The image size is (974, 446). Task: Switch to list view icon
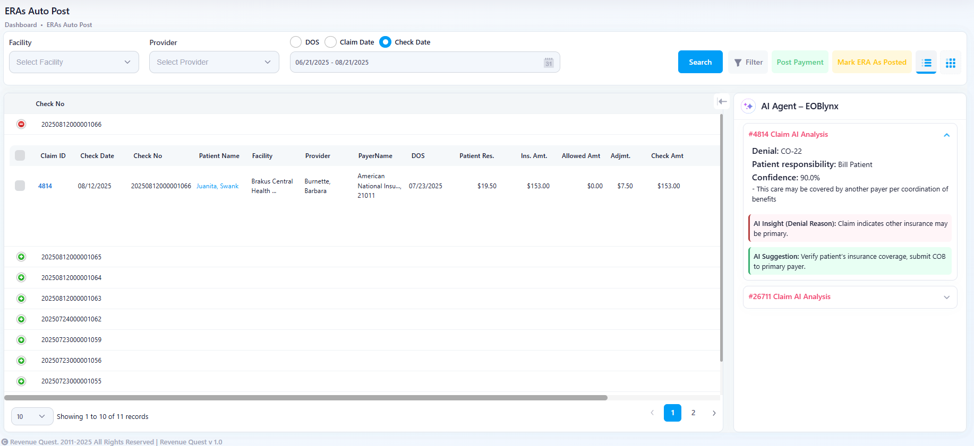click(926, 63)
